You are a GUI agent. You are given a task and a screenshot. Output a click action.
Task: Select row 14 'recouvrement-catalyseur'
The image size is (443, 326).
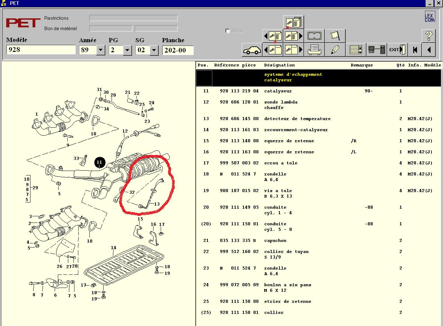[319, 130]
